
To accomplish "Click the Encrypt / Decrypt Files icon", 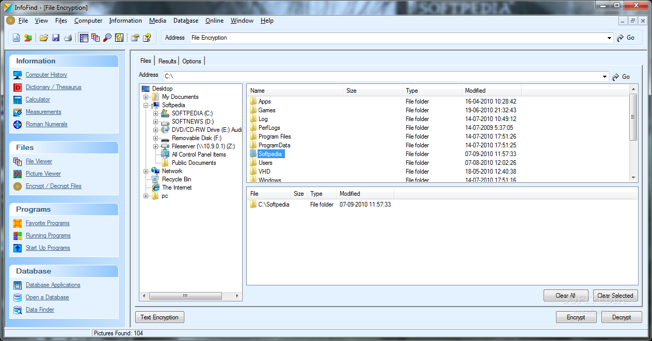I will click(x=18, y=186).
